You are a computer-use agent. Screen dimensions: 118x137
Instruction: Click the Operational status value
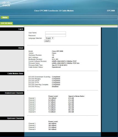[56, 67]
